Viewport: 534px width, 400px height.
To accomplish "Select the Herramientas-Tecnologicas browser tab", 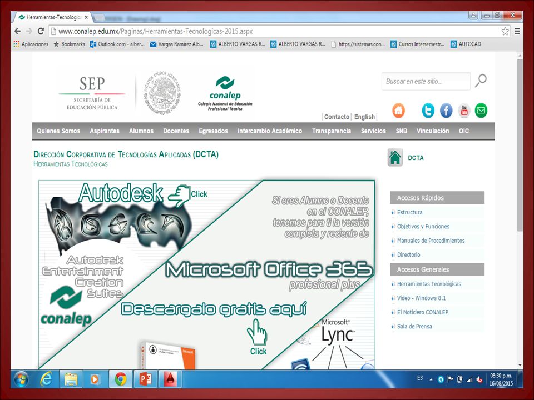I will coord(51,17).
